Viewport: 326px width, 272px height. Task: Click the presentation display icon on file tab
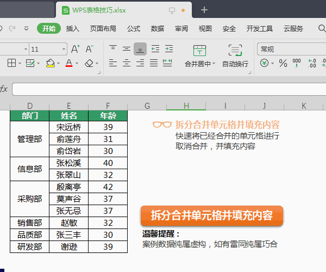coord(172,10)
